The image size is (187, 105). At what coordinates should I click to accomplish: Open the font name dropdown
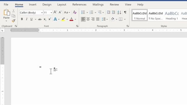click(x=42, y=13)
